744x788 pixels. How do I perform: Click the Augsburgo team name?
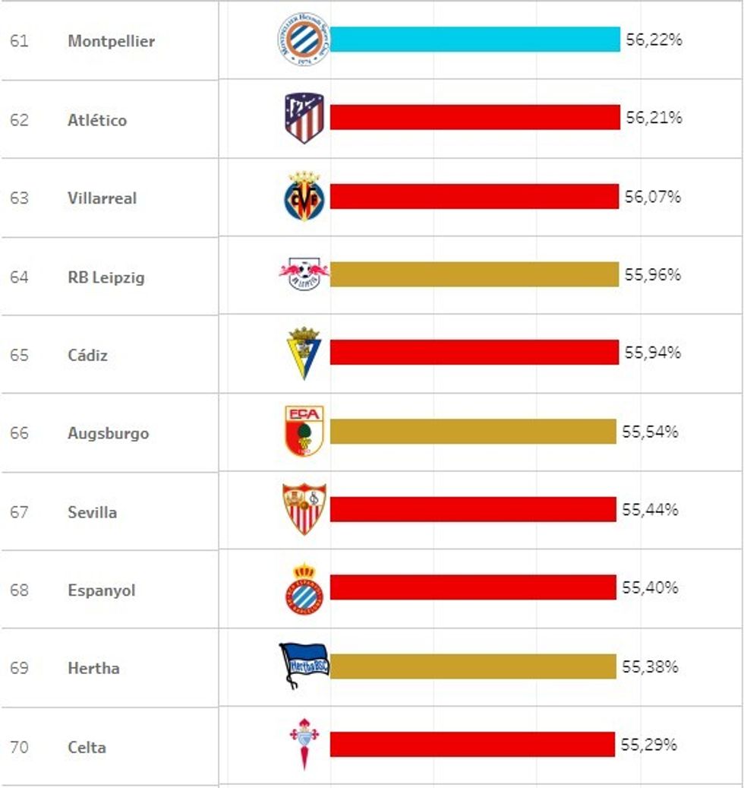108,434
